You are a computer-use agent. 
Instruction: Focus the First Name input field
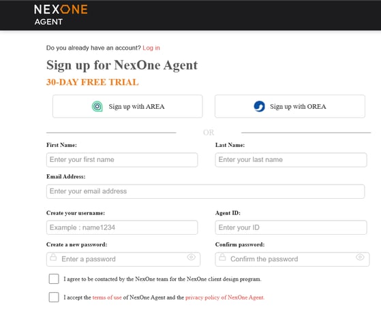click(122, 160)
